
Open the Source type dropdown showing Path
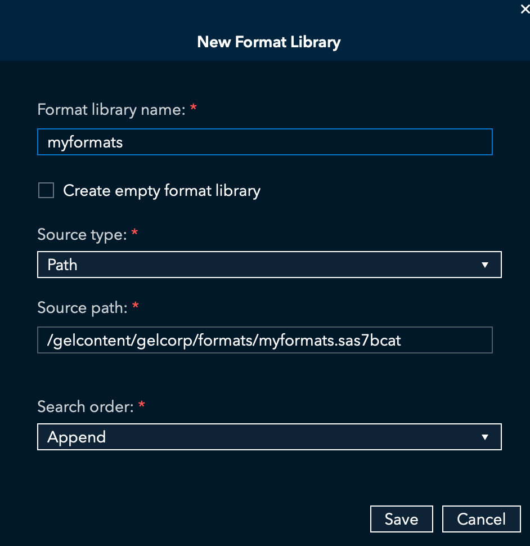click(269, 265)
